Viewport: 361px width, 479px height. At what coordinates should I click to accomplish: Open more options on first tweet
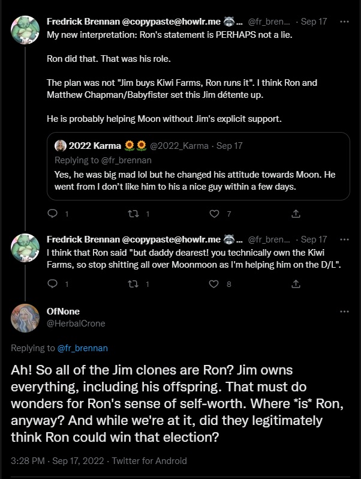pyautogui.click(x=344, y=22)
